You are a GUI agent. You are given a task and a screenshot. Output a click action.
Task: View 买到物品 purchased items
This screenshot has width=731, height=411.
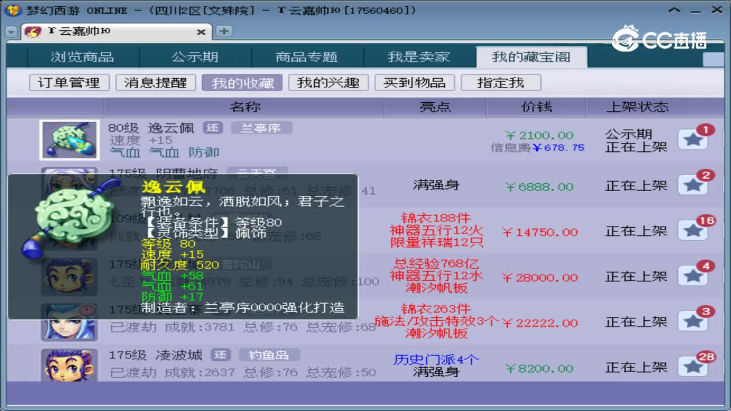tap(415, 83)
